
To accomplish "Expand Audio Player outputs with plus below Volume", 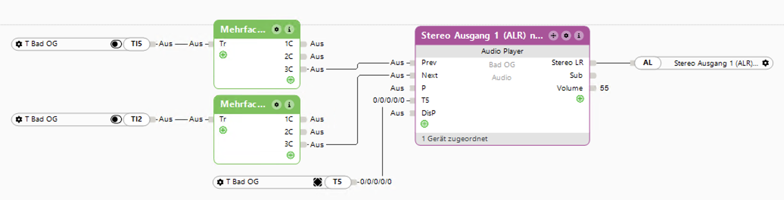I will pos(580,99).
